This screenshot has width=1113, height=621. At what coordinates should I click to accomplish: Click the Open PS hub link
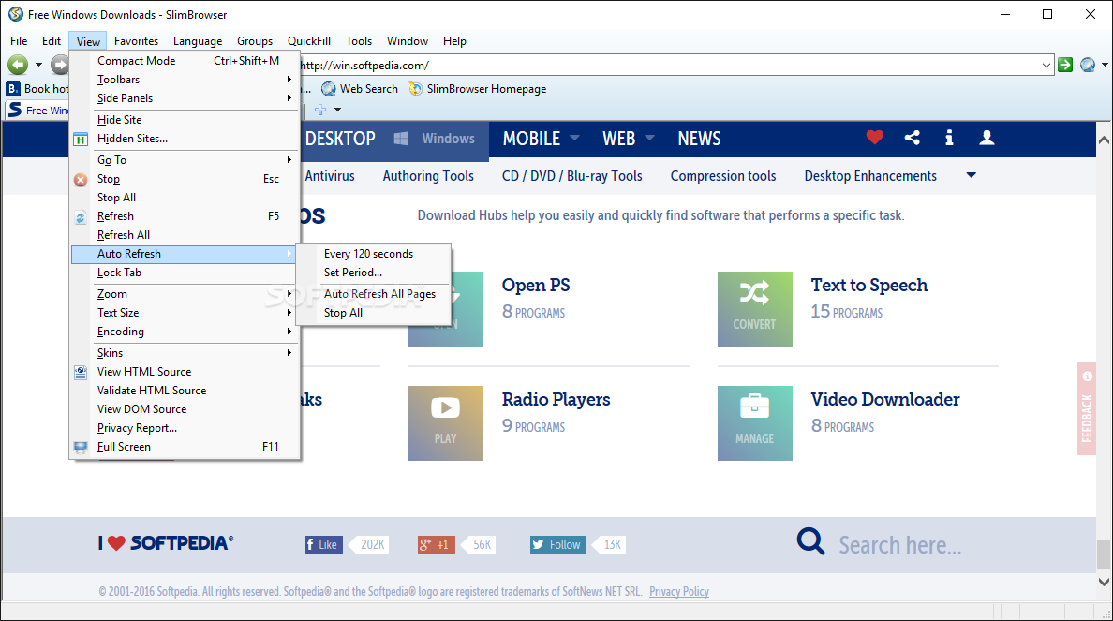pos(536,286)
